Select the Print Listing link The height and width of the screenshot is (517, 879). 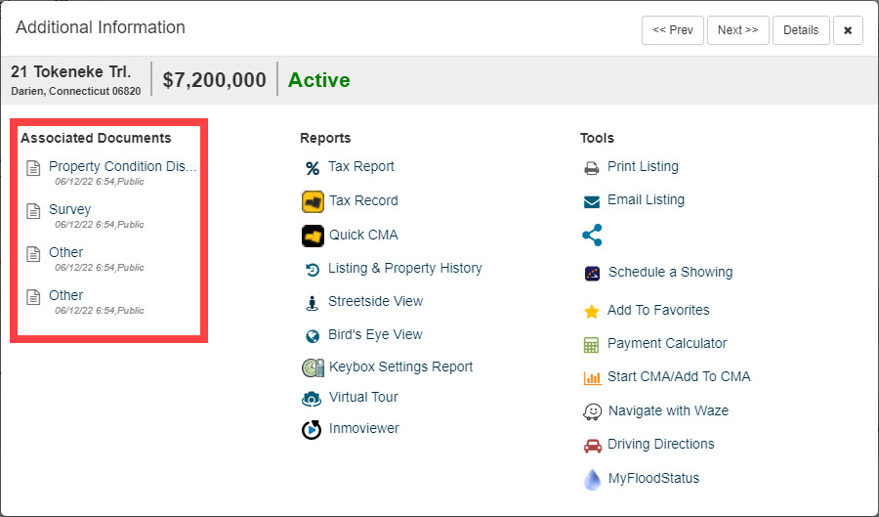[x=643, y=166]
